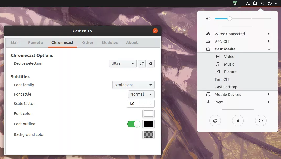Switch to the Modules tab
The width and height of the screenshot is (281, 159).
click(110, 43)
